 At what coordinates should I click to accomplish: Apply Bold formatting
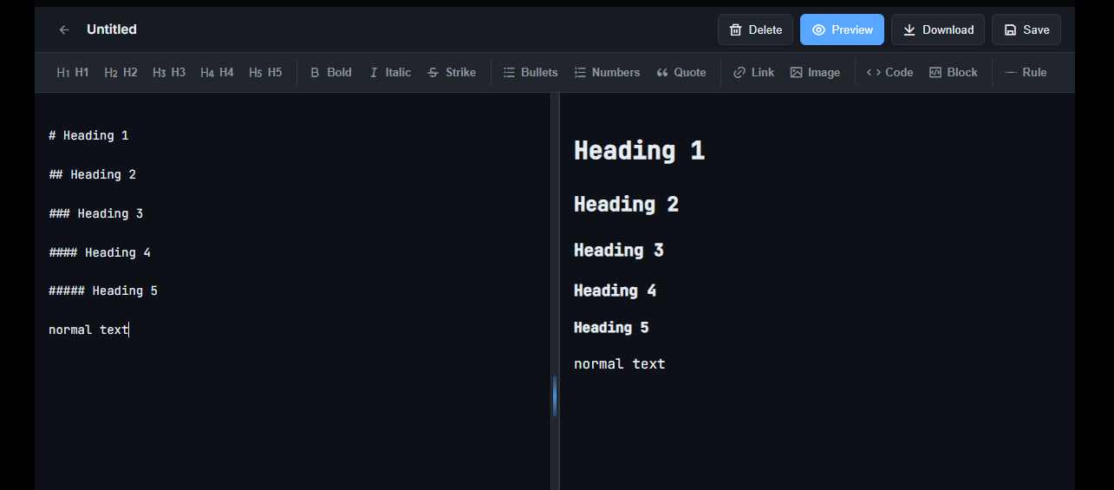330,73
